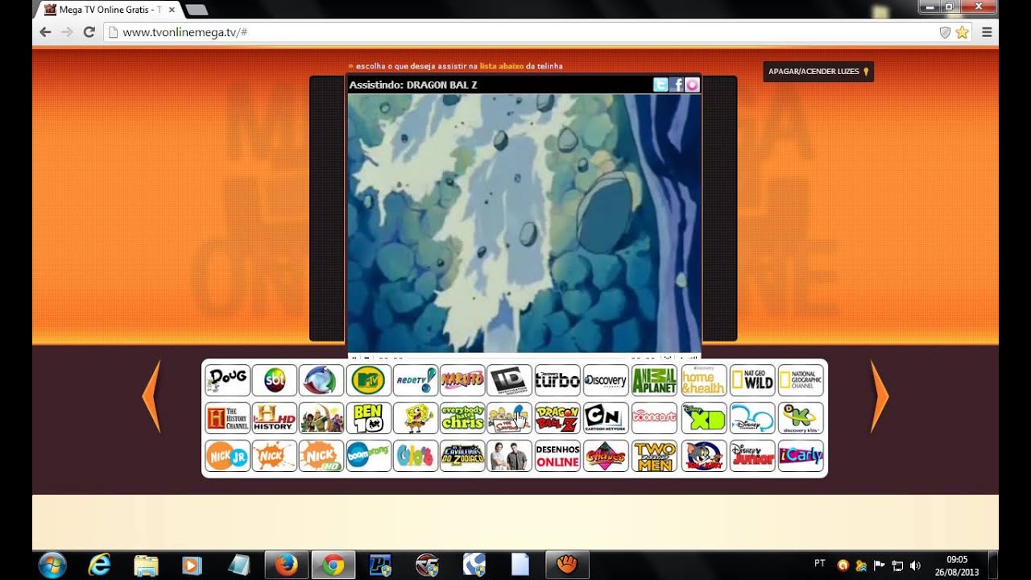The height and width of the screenshot is (580, 1031).
Task: Launch Internet Explorer from the taskbar
Action: click(99, 565)
